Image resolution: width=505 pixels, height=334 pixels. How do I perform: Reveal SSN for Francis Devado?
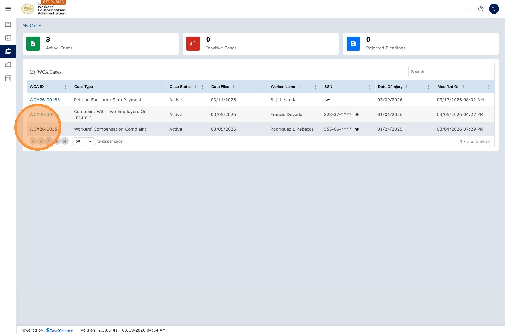pos(357,115)
